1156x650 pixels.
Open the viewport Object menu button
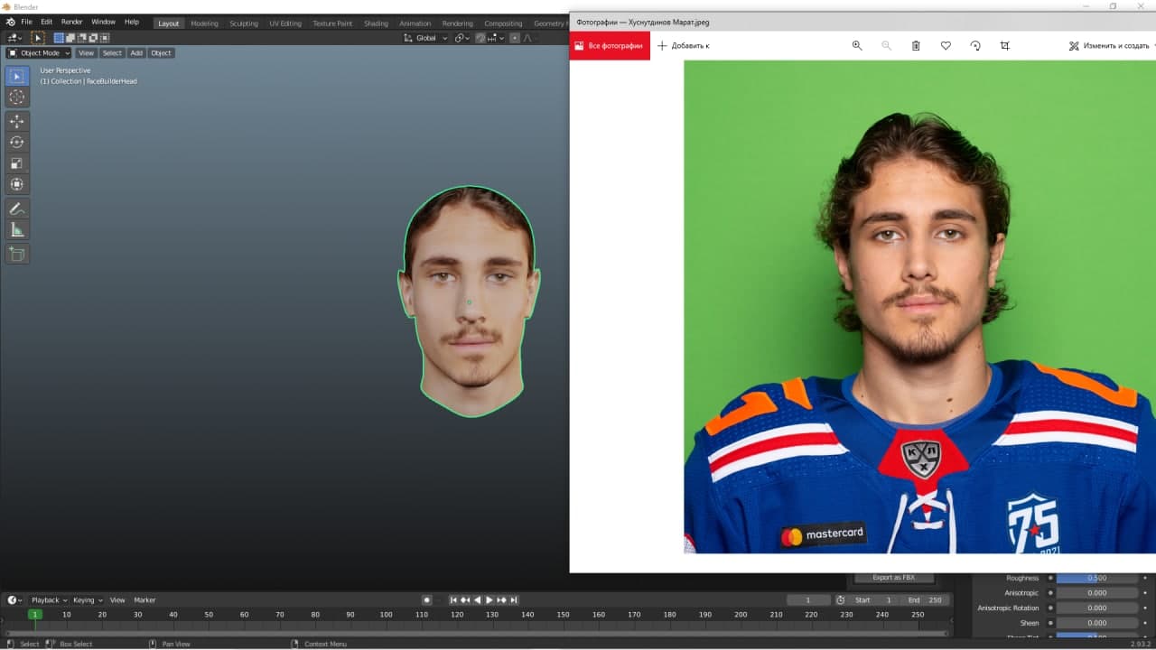[161, 53]
